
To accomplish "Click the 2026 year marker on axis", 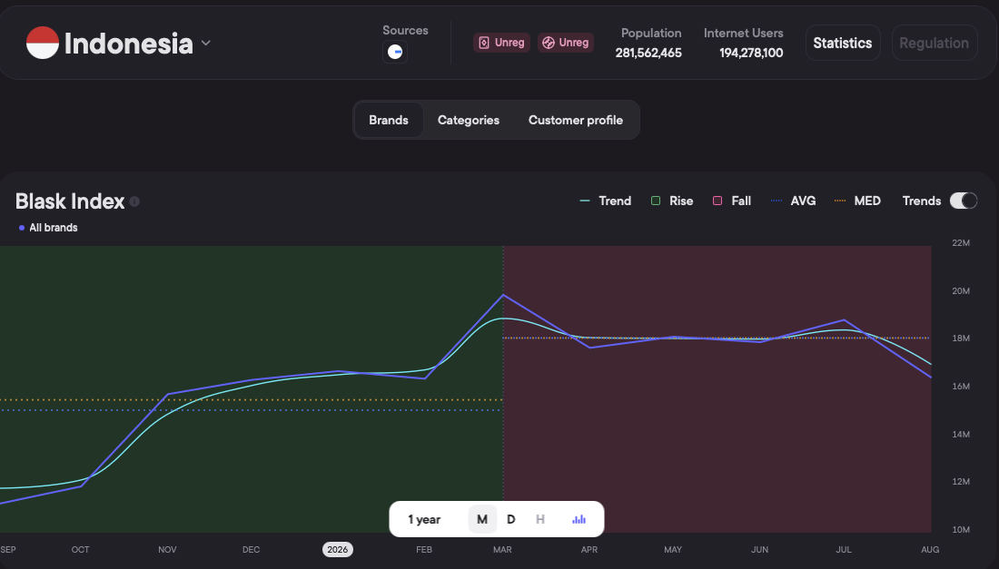I will tap(338, 549).
